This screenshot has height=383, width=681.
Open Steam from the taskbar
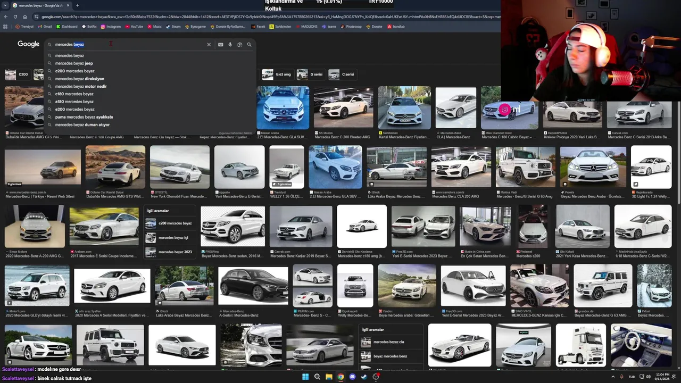(x=364, y=377)
